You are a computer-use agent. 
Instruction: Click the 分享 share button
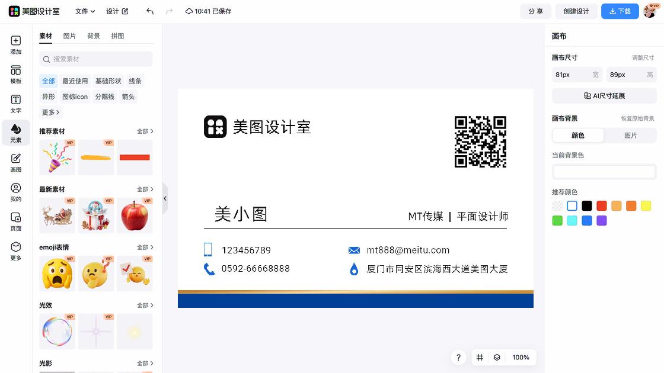tap(536, 11)
